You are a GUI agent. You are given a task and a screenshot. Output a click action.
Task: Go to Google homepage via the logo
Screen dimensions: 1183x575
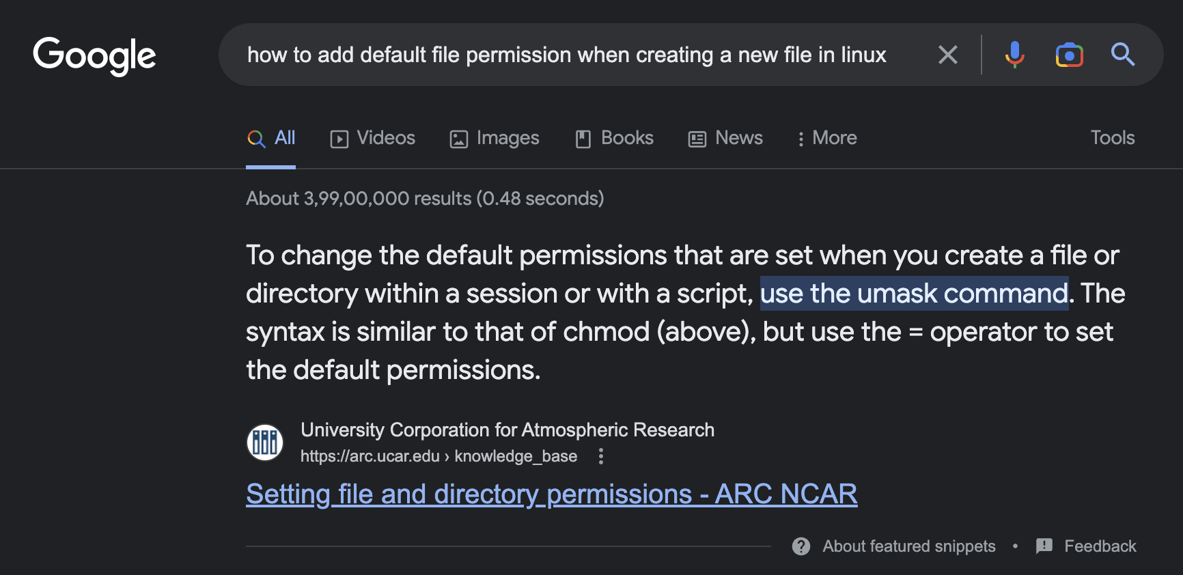pyautogui.click(x=94, y=56)
